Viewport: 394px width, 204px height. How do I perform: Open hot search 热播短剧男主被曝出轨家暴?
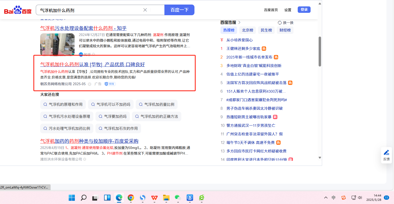click(x=249, y=117)
